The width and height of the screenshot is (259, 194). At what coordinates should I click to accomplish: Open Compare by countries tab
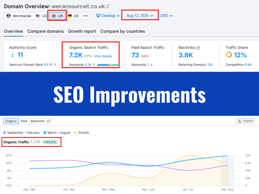coord(123,31)
